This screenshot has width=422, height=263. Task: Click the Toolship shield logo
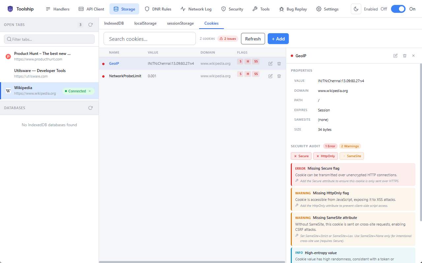click(10, 9)
